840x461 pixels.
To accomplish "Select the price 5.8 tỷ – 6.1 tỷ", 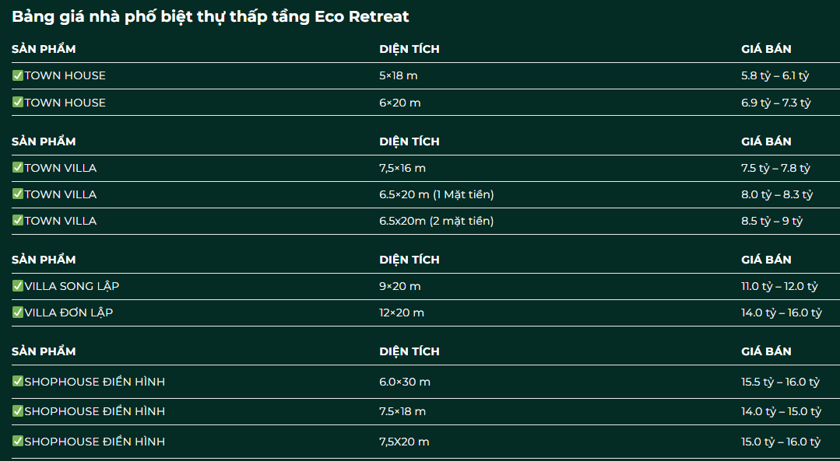I will point(775,75).
